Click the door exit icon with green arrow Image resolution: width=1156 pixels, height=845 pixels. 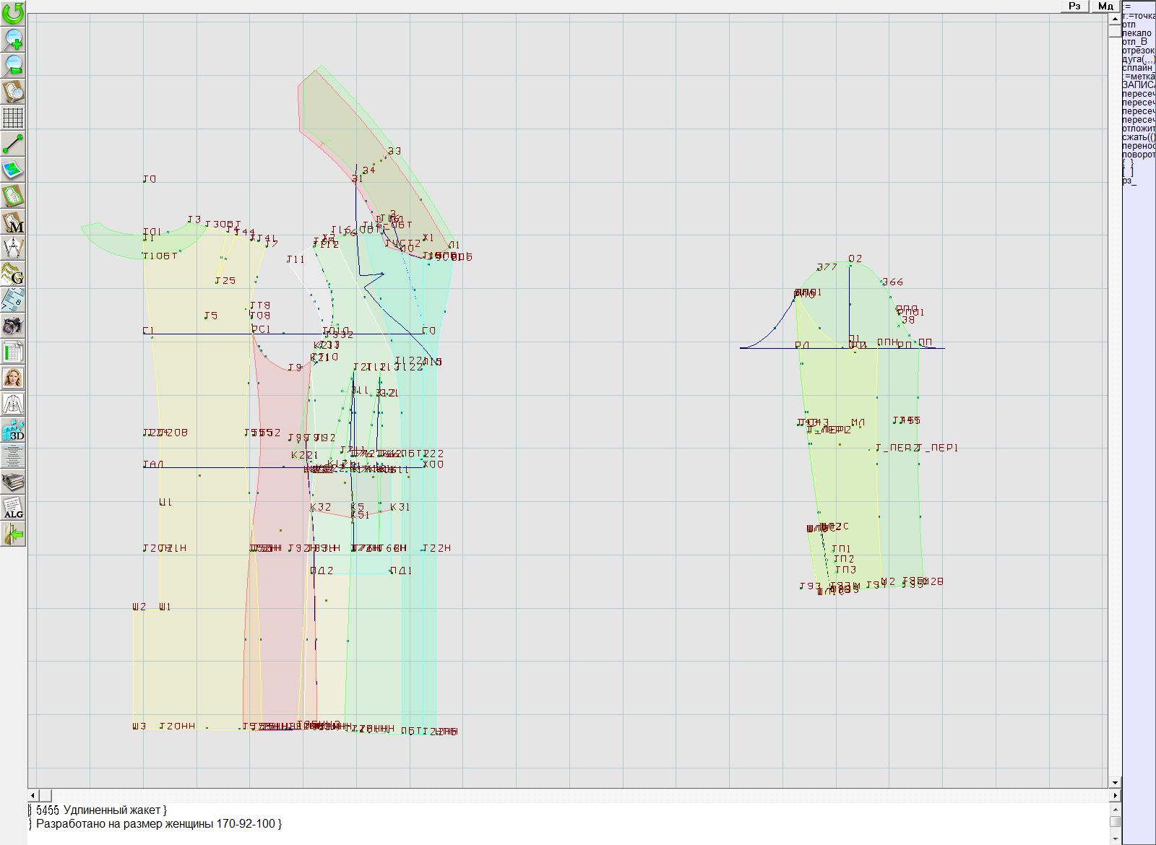(x=13, y=534)
